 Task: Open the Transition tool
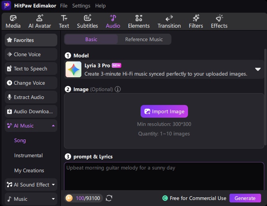tap(169, 22)
